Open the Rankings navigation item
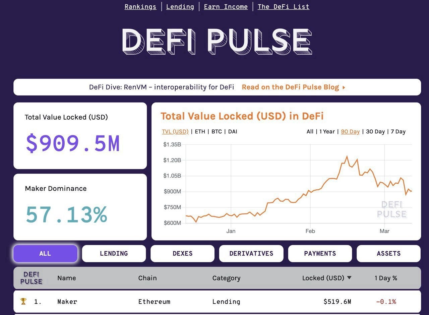This screenshot has height=315, width=429. coord(140,6)
